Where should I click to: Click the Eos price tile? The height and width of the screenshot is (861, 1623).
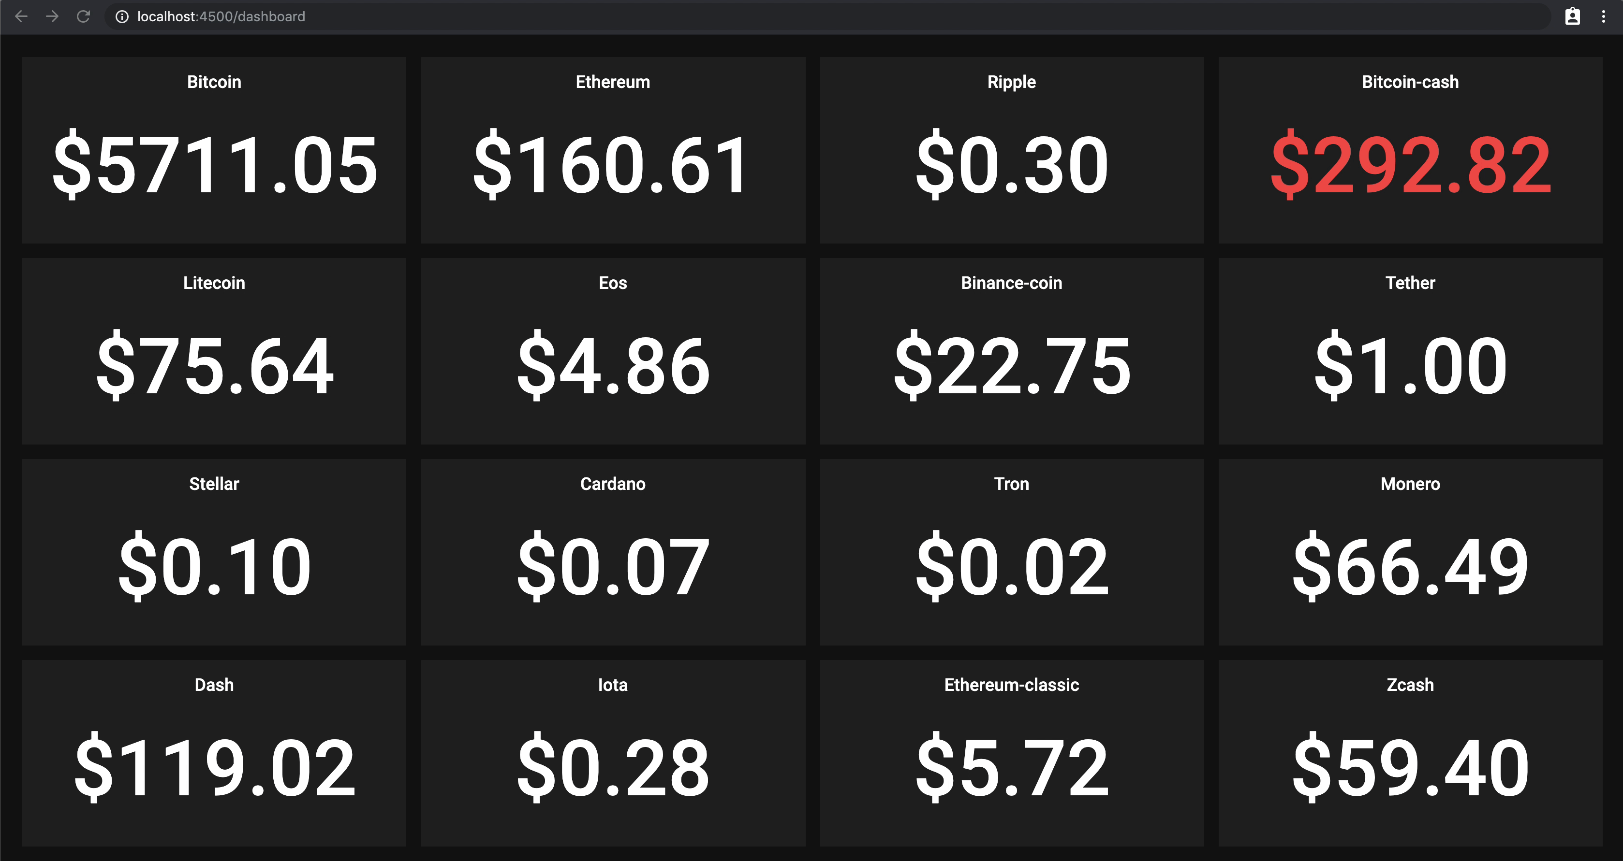(x=612, y=351)
